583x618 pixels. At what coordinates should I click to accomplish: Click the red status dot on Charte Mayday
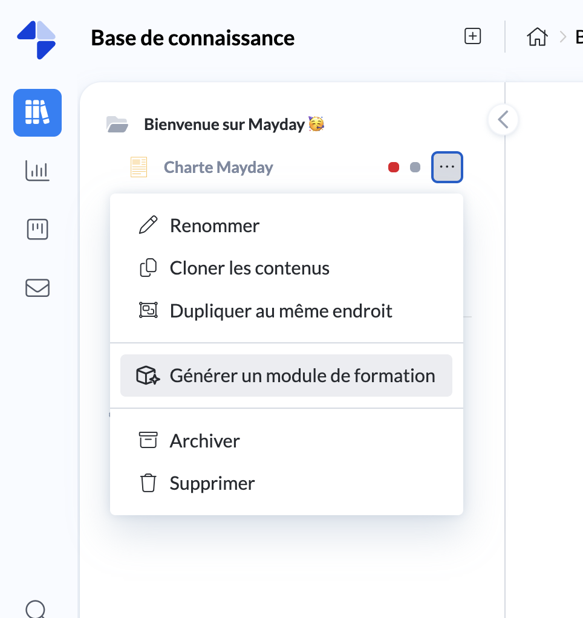(394, 168)
